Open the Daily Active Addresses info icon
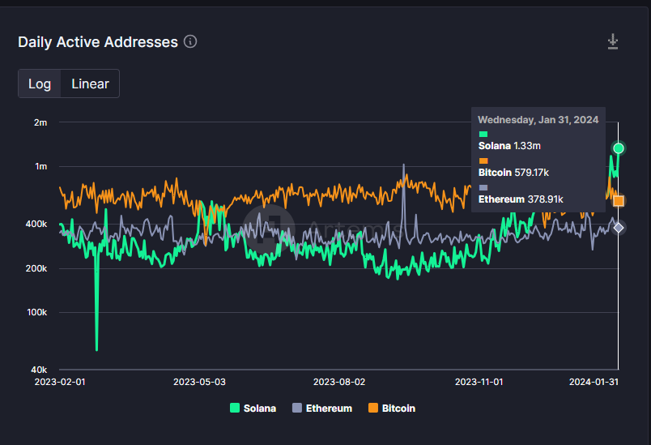The width and height of the screenshot is (651, 445). tap(190, 41)
